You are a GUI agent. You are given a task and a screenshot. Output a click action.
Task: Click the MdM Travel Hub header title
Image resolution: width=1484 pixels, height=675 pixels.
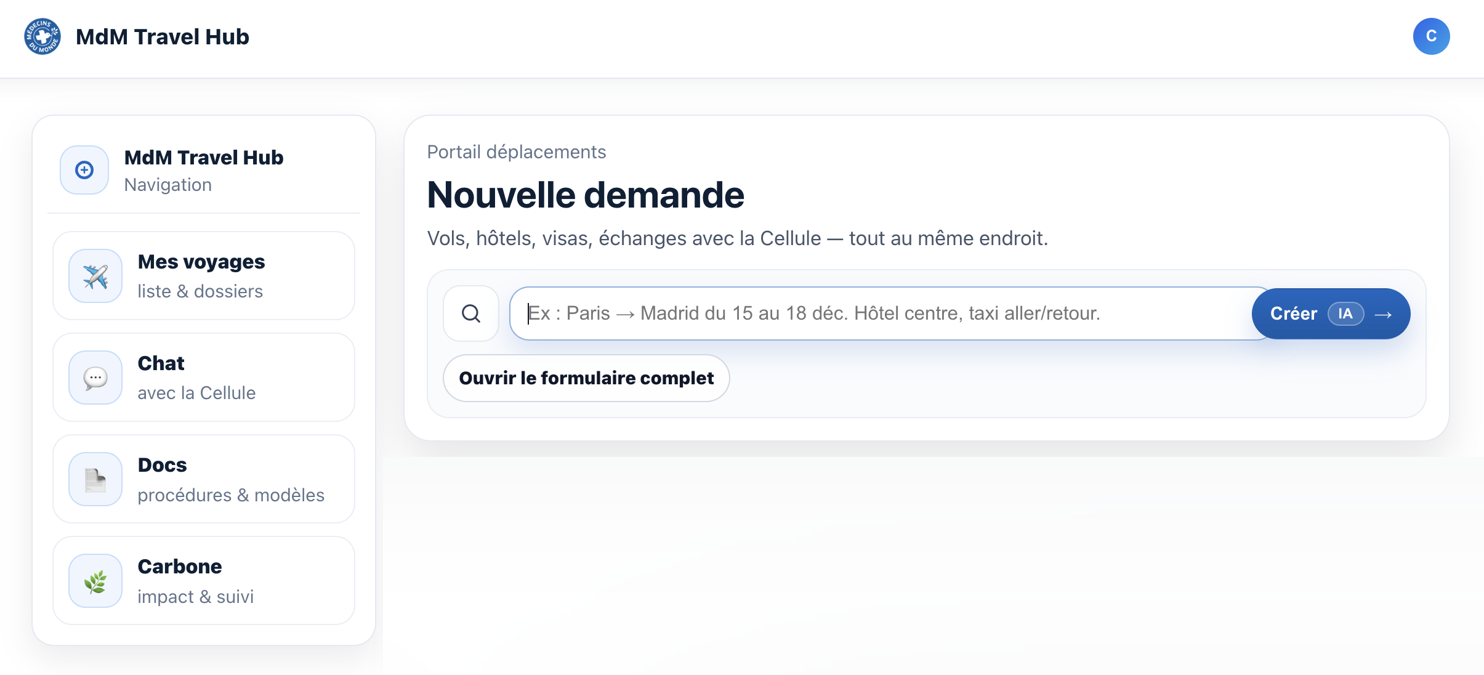163,36
